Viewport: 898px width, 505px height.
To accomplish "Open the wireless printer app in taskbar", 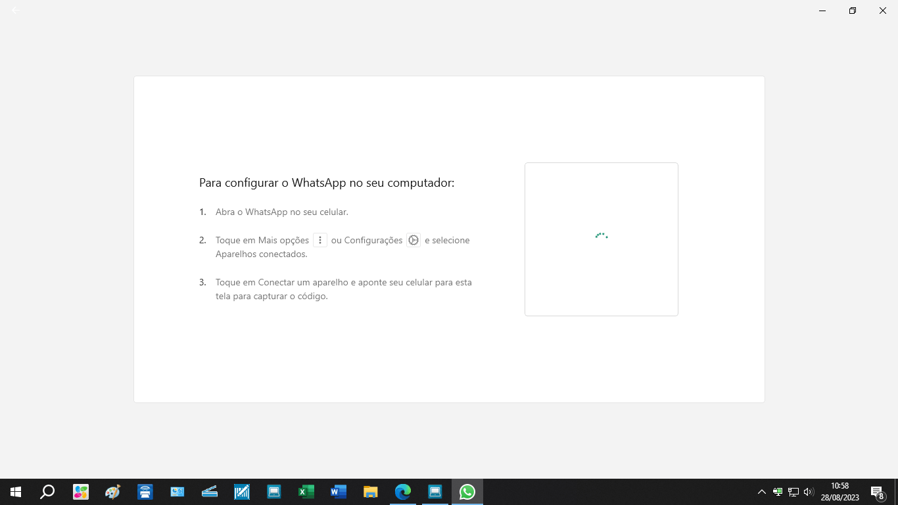I will coord(145,492).
